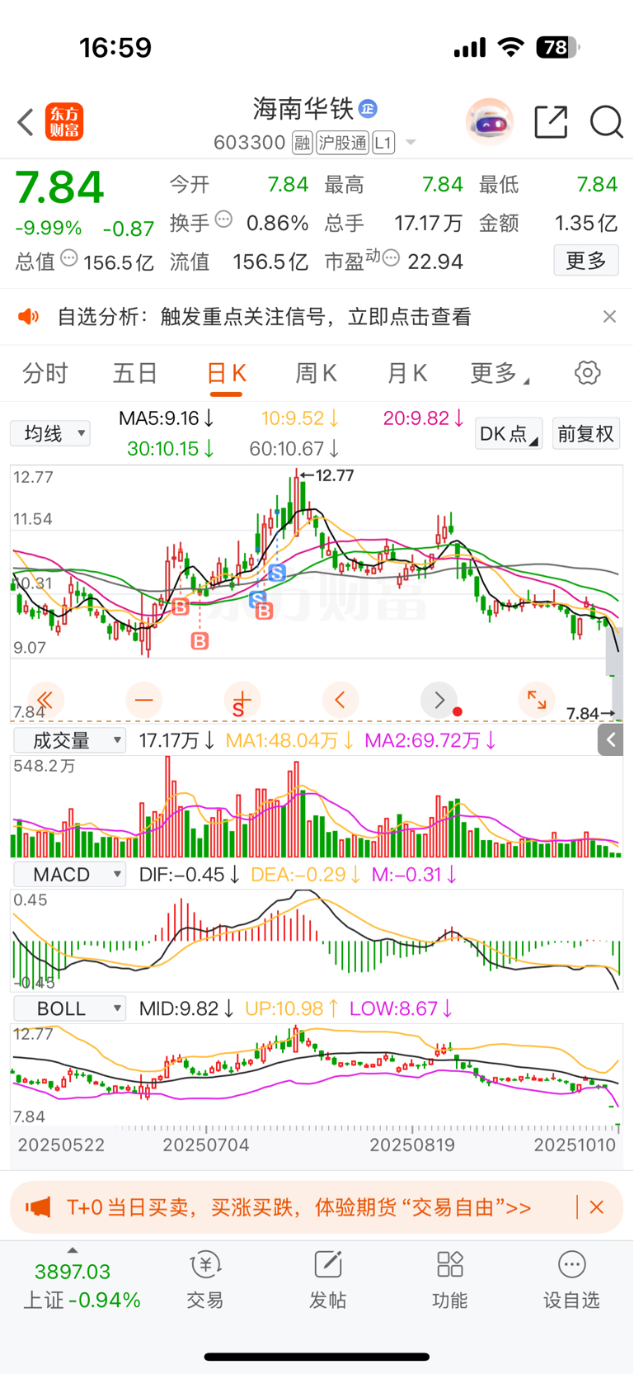Open the 成交量 indicator dropdown
This screenshot has width=634, height=1374.
point(69,740)
